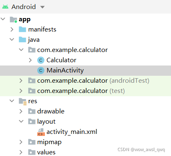Click the mipmap folder icon

coord(32,142)
